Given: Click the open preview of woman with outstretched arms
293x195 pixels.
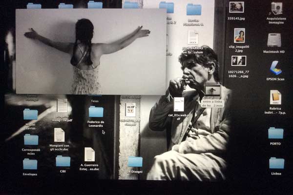Looking at the screenshot, I should pyautogui.click(x=91, y=51).
